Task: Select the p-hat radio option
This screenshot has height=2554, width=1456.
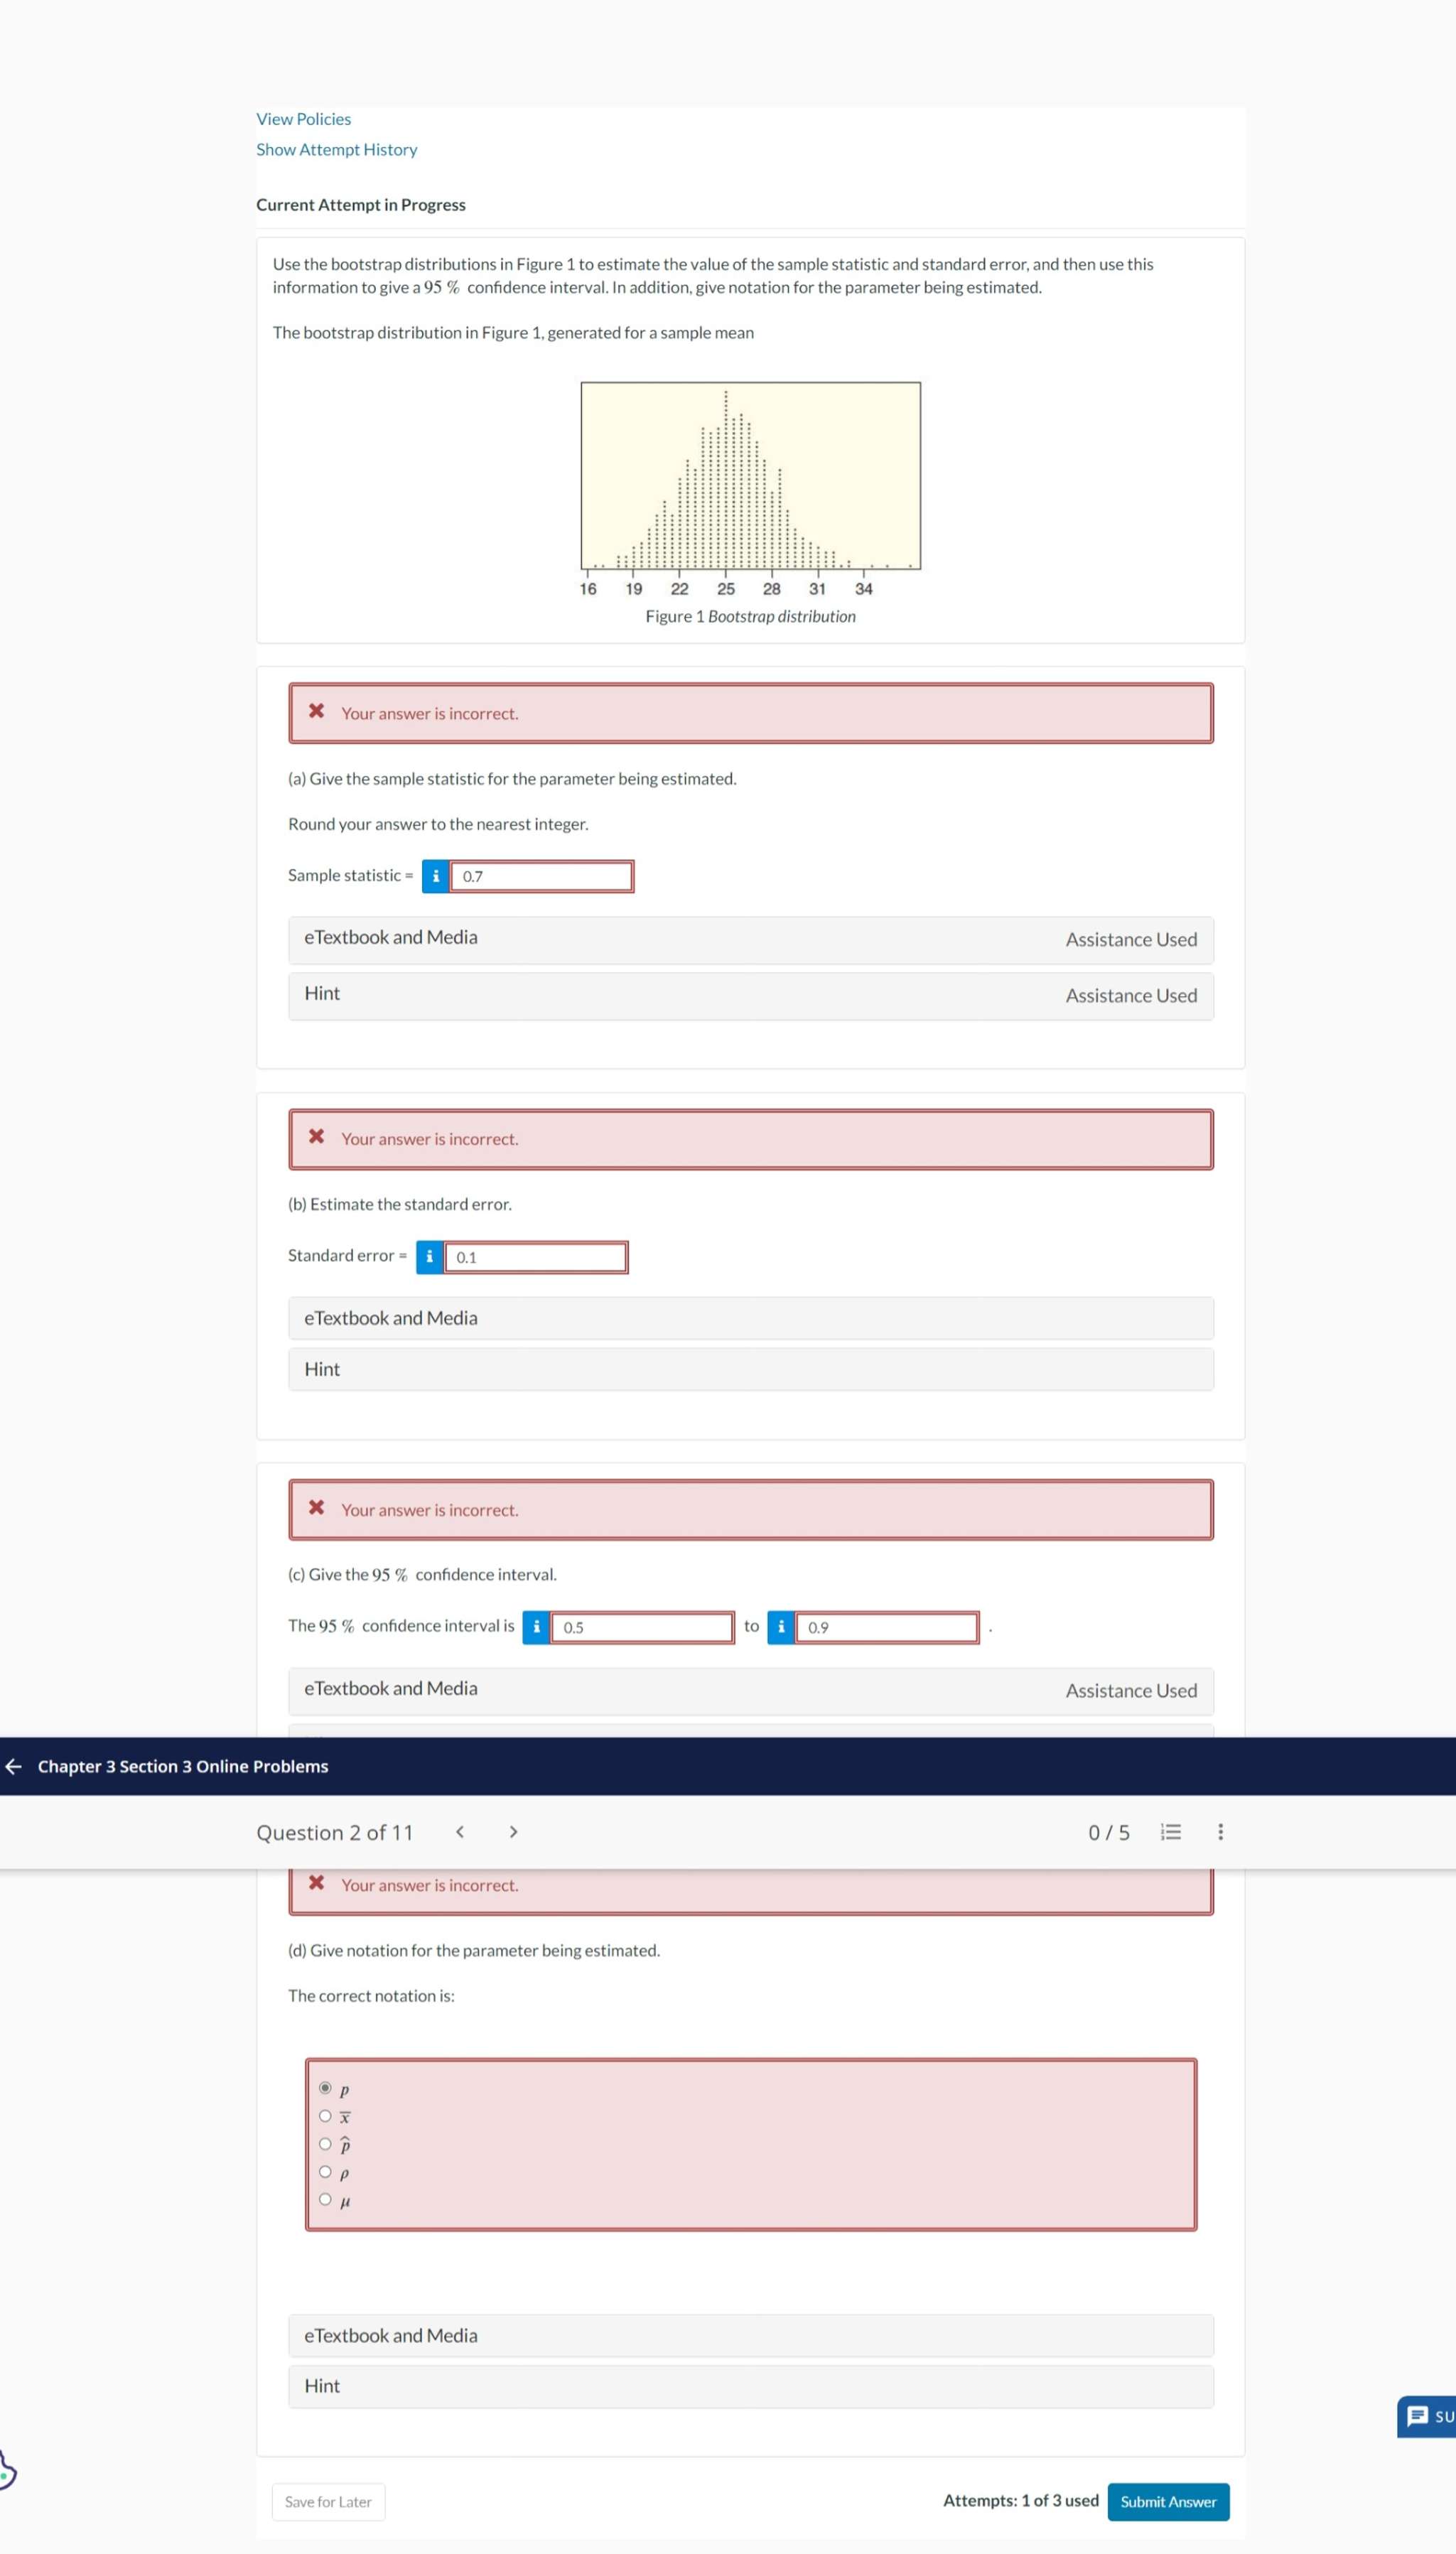Action: click(325, 2144)
